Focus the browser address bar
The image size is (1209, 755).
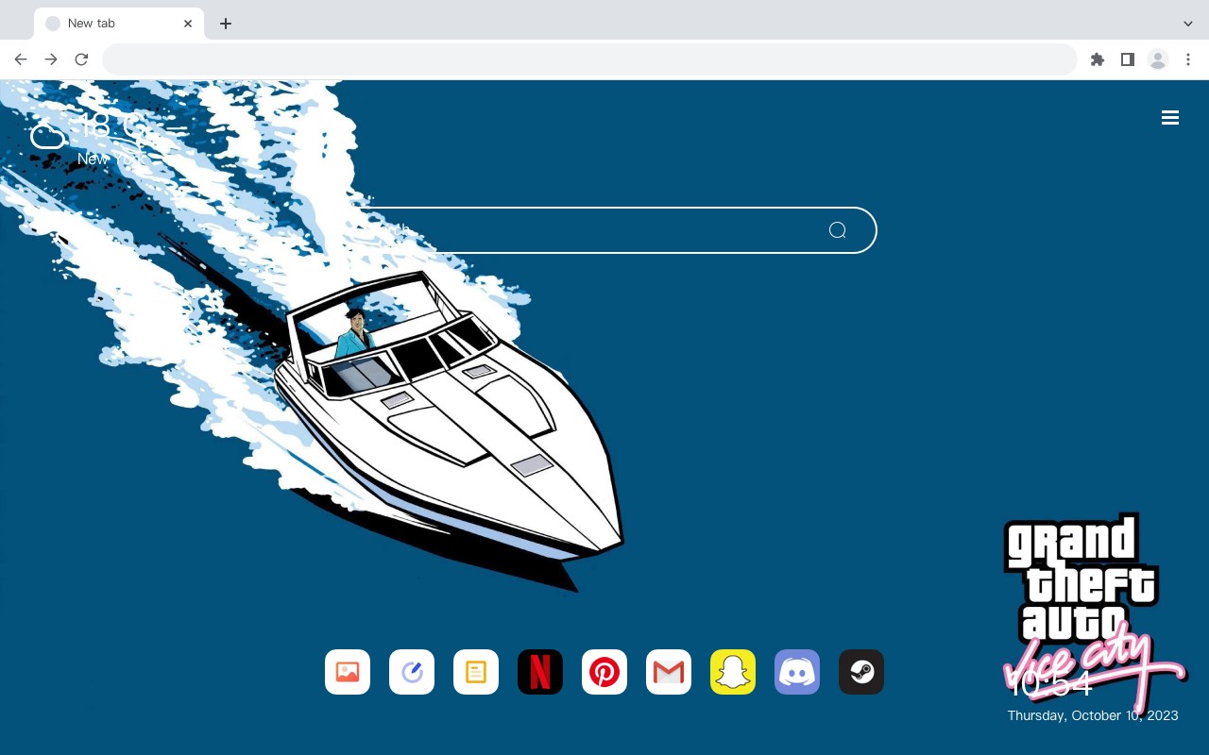589,59
